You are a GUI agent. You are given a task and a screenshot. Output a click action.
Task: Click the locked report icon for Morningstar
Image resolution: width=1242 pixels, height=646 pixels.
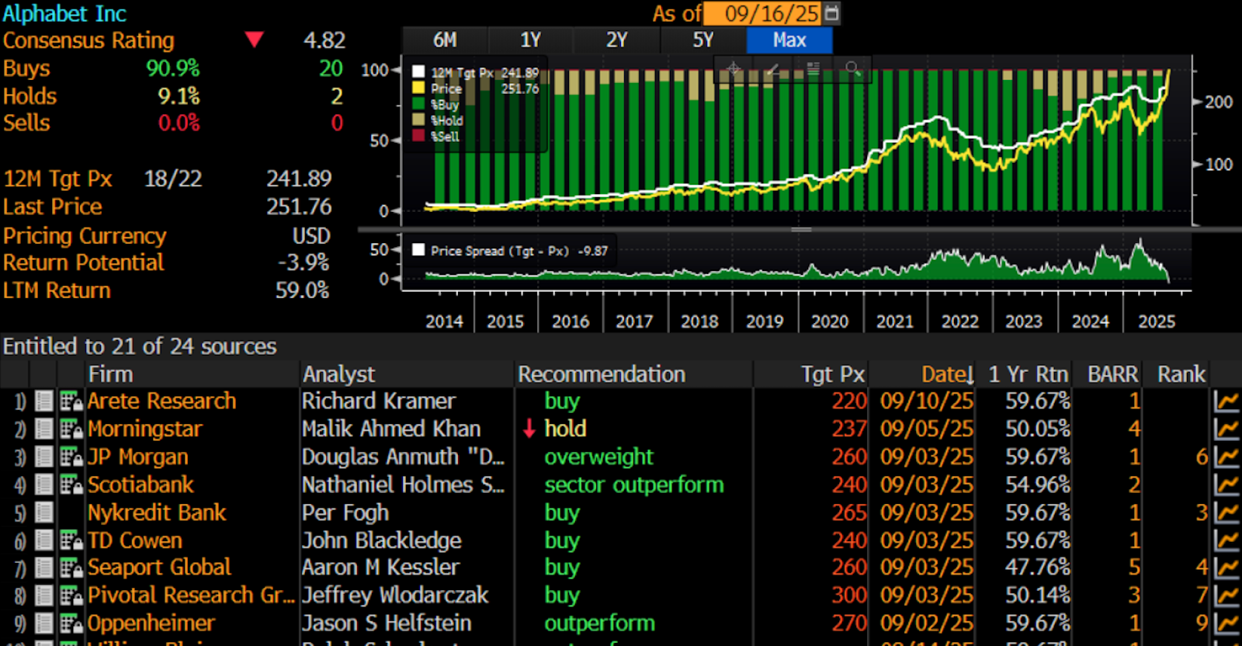pyautogui.click(x=71, y=429)
